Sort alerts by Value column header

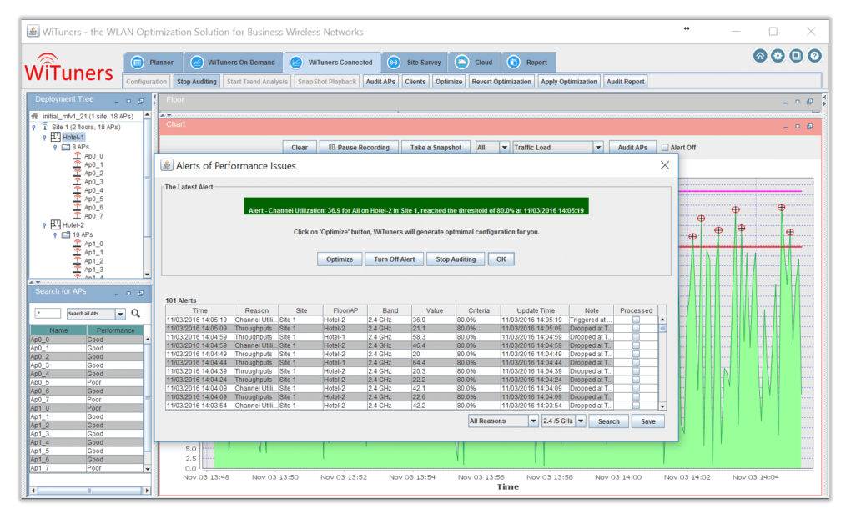click(434, 310)
